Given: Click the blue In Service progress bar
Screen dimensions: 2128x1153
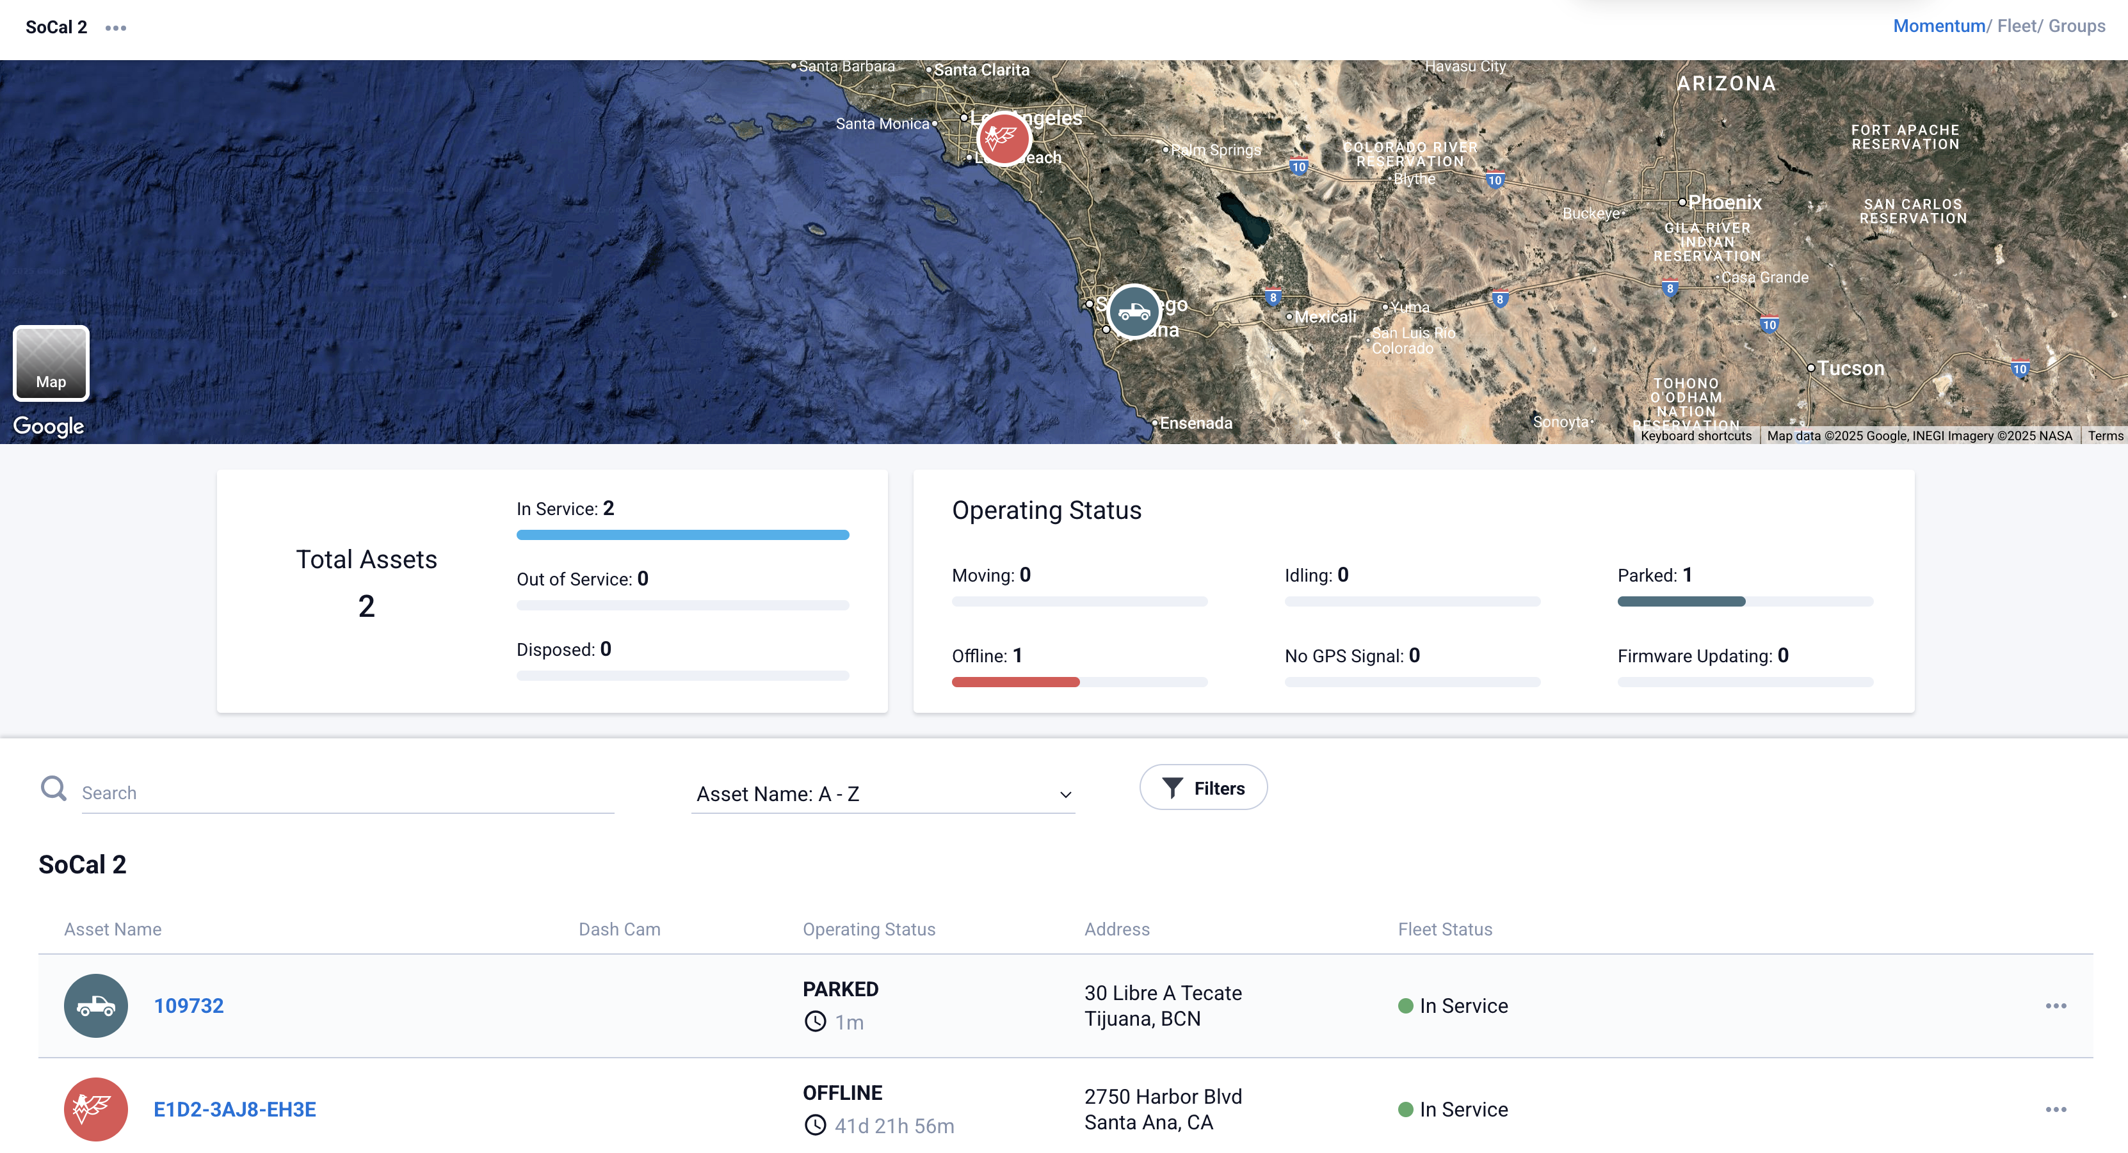Looking at the screenshot, I should tap(682, 534).
